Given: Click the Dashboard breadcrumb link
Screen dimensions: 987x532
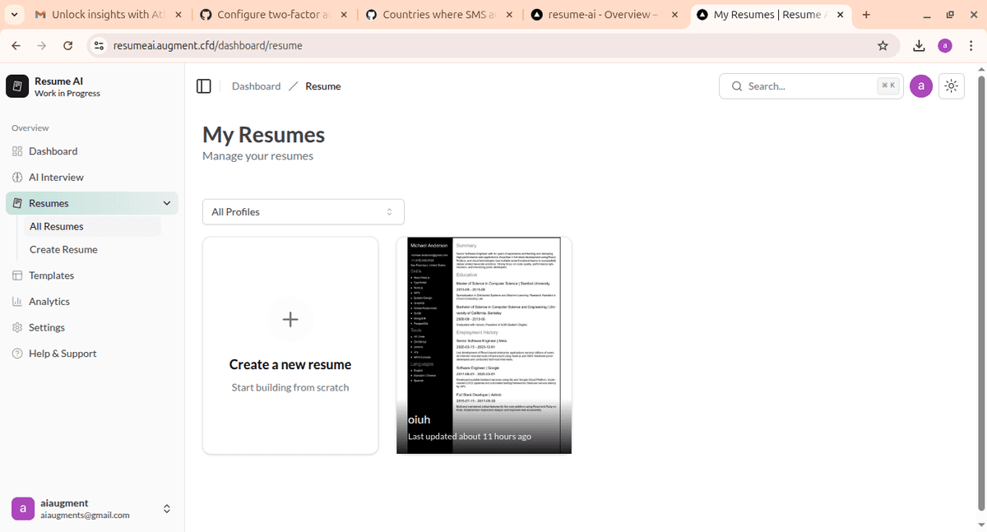Looking at the screenshot, I should point(256,86).
